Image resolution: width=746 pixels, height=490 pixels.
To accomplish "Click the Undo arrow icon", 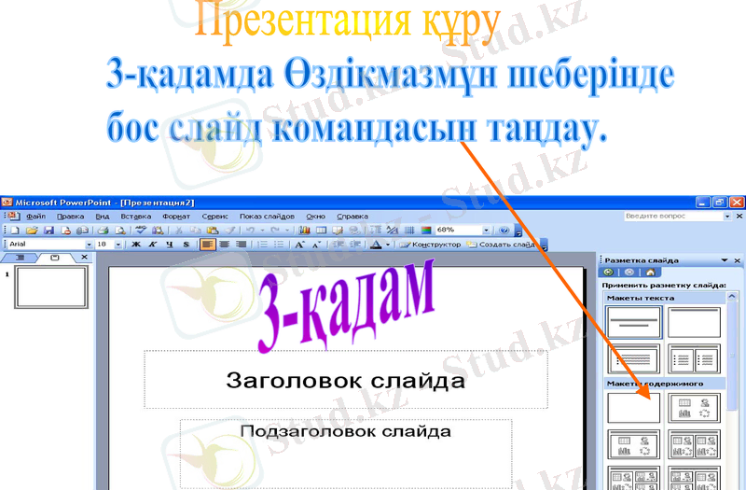I will (x=250, y=231).
